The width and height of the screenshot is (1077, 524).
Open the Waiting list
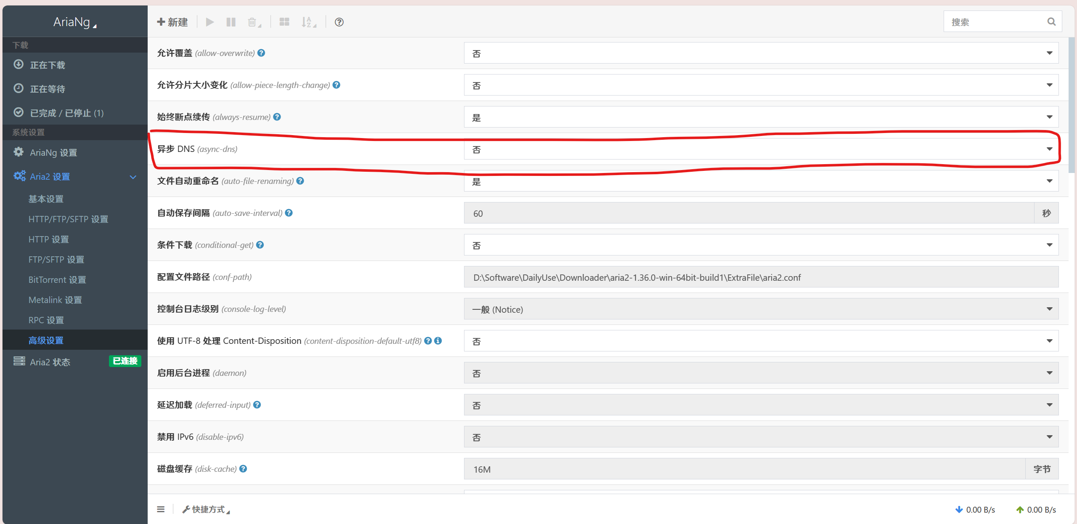(75, 89)
